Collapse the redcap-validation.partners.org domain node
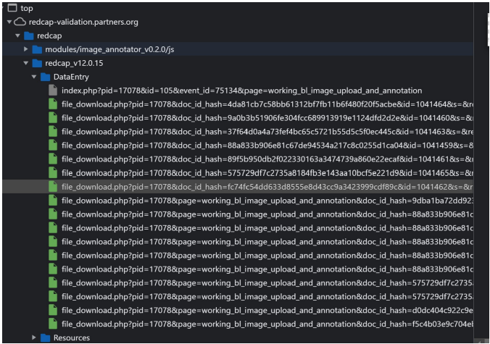This screenshot has height=344, width=490. [x=9, y=22]
